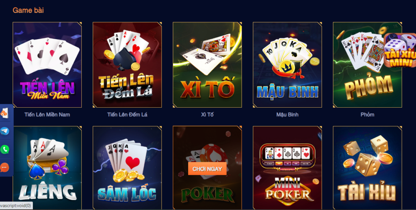
Task: Click the Tiến Lên Miền Nam text label
Action: [x=47, y=115]
